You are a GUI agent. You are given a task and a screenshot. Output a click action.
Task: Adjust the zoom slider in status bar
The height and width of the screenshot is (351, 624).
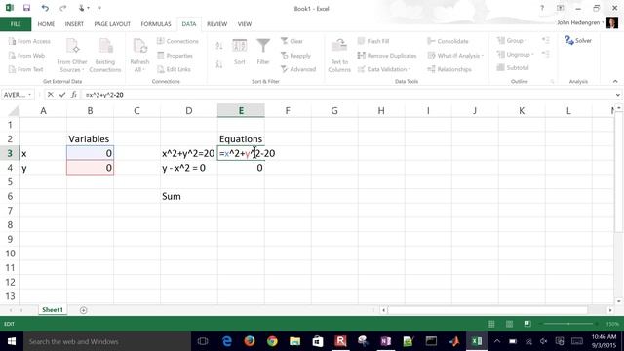[x=569, y=324]
